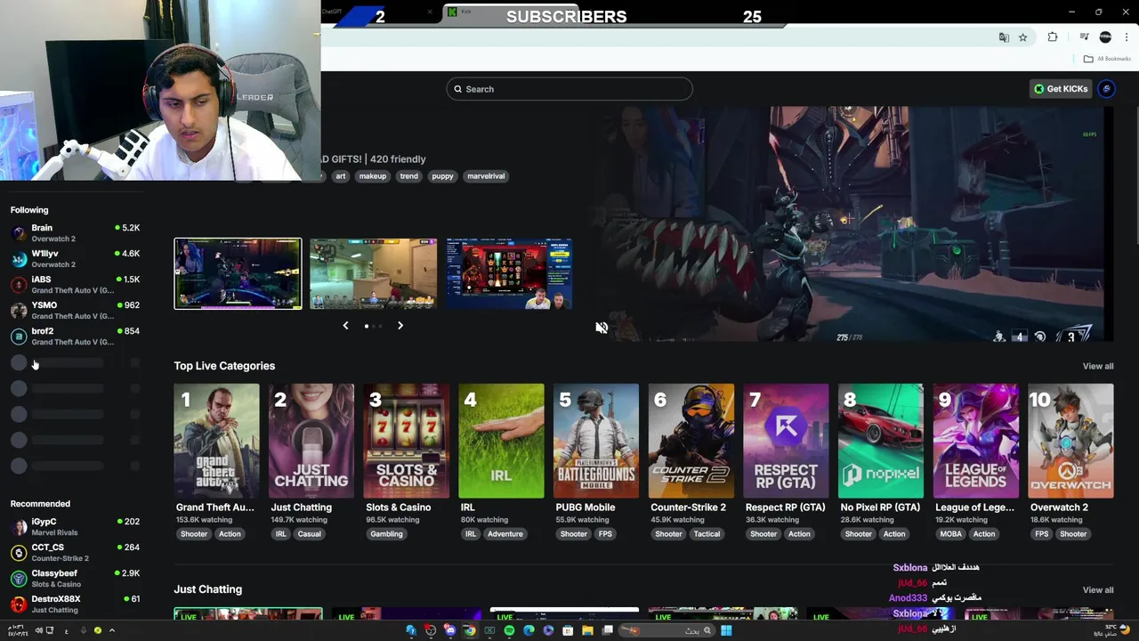Click the Kick search field
This screenshot has height=641, width=1139.
point(569,89)
